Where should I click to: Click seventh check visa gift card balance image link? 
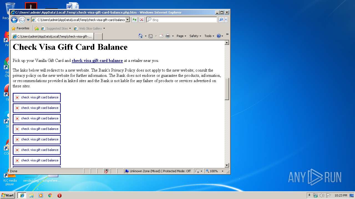point(37,161)
